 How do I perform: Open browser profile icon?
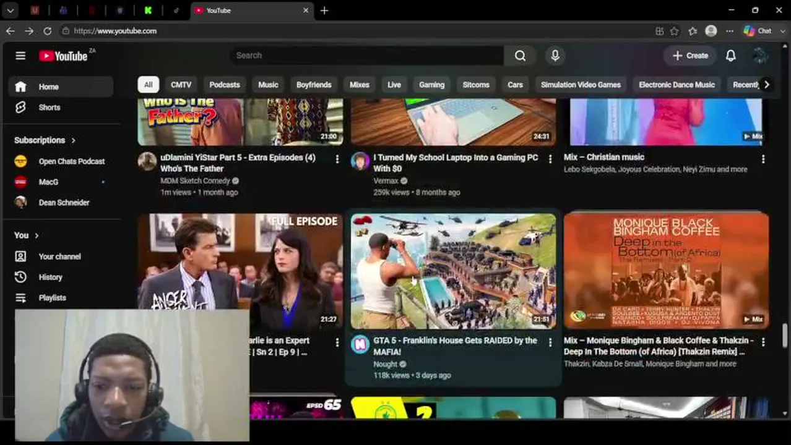click(711, 31)
